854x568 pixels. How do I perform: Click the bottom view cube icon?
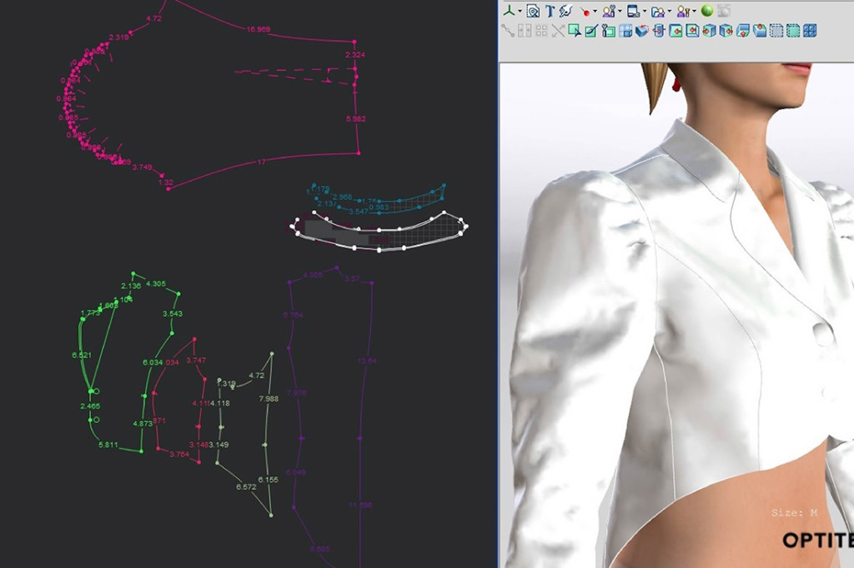click(x=743, y=31)
